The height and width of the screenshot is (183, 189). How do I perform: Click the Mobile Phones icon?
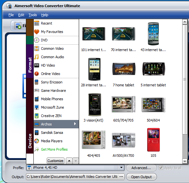pyautogui.click(x=37, y=99)
